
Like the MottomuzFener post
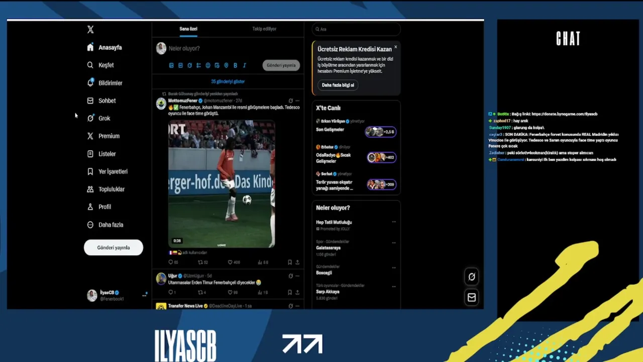234,262
